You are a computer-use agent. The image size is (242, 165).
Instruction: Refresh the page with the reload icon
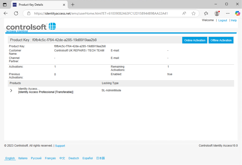[15, 13]
